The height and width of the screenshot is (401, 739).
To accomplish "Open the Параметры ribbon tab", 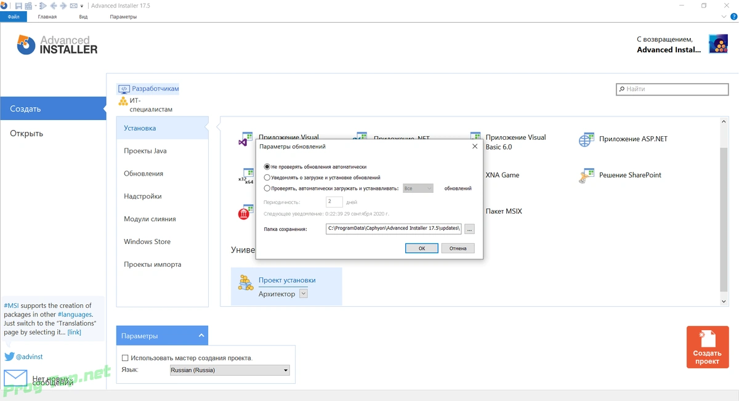I will [123, 17].
